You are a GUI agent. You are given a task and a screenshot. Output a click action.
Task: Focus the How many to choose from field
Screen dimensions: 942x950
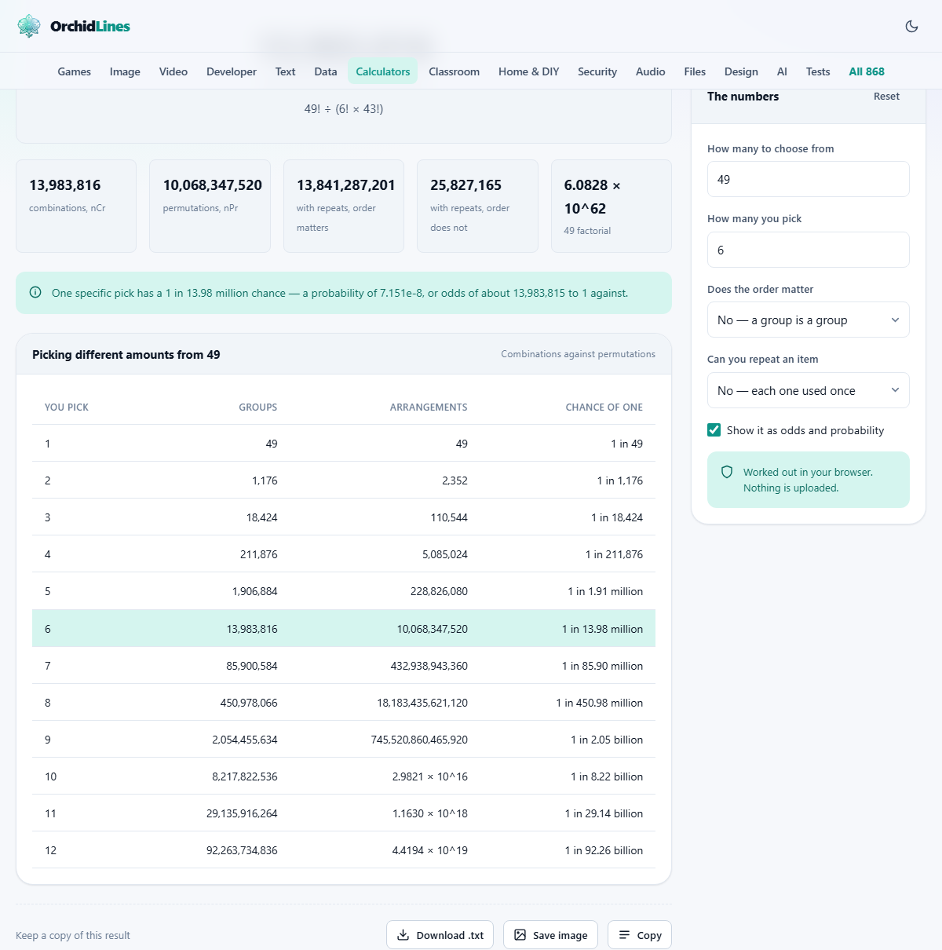pyautogui.click(x=809, y=179)
